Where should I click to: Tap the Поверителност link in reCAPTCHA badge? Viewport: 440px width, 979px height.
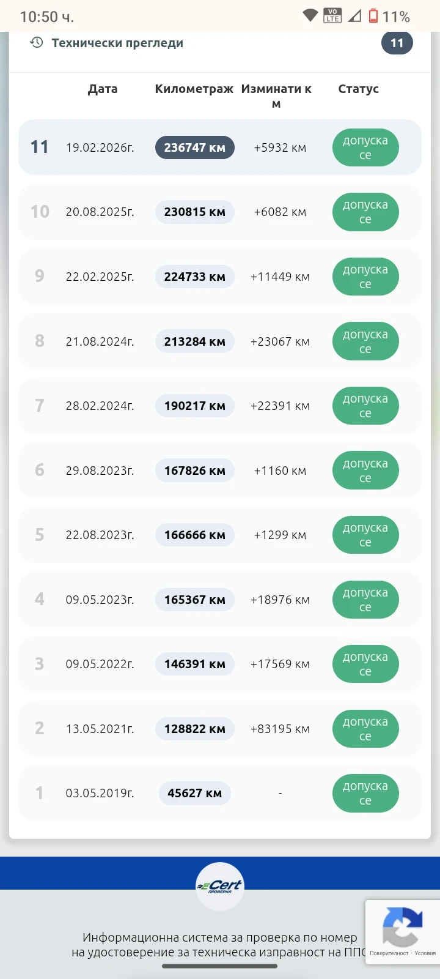[x=389, y=953]
